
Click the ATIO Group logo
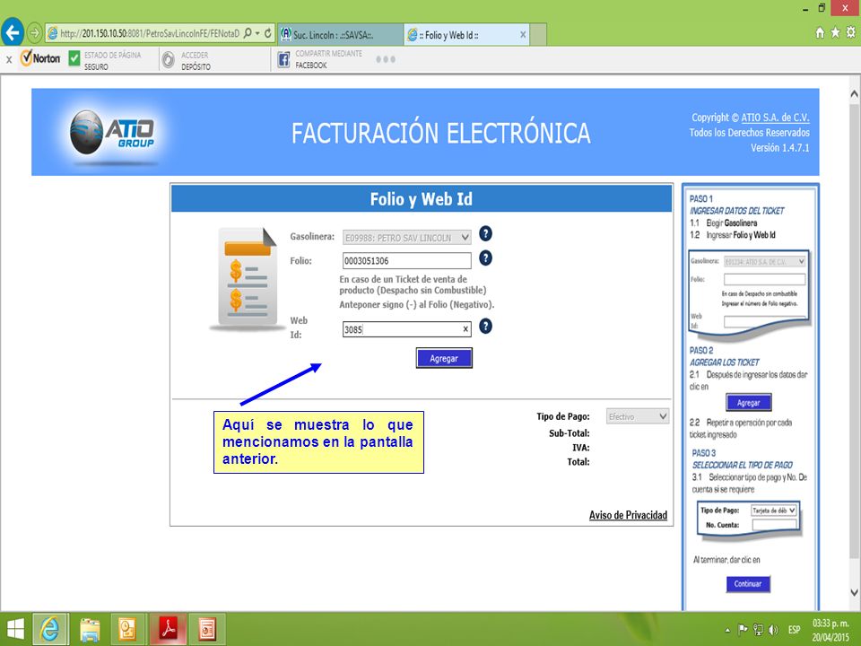(113, 133)
